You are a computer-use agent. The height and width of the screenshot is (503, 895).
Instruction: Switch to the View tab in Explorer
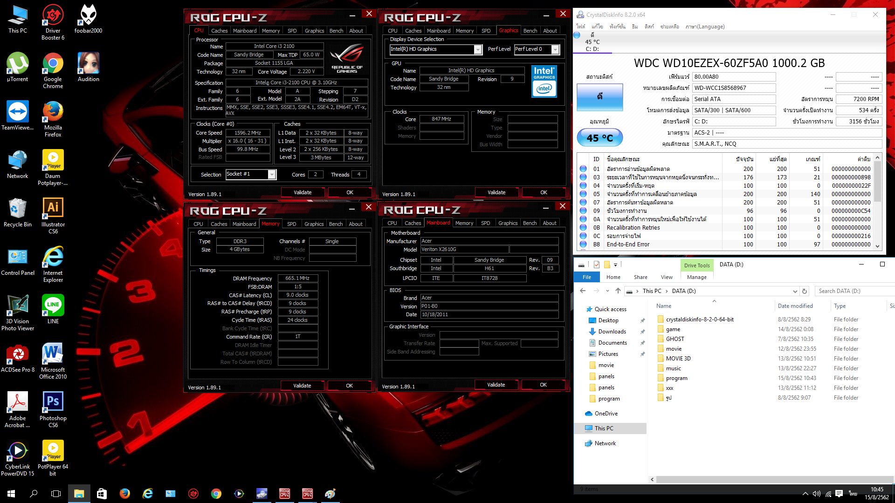pyautogui.click(x=667, y=277)
